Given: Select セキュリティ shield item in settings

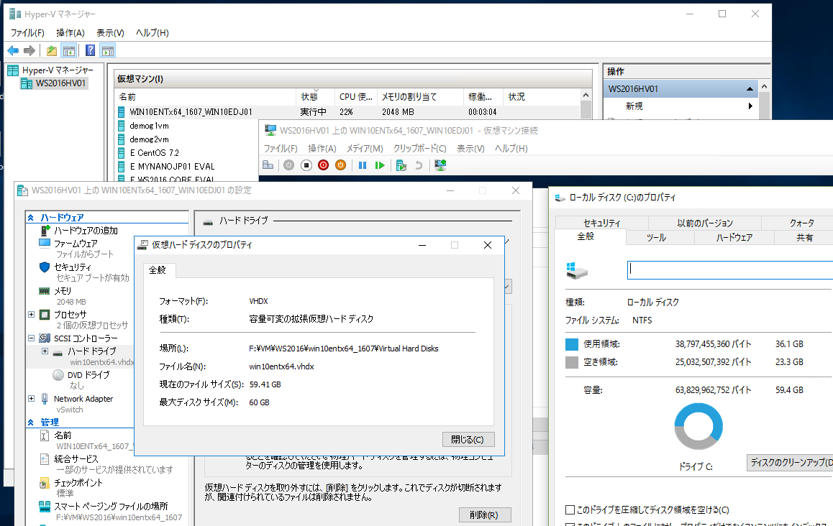Looking at the screenshot, I should (x=72, y=267).
